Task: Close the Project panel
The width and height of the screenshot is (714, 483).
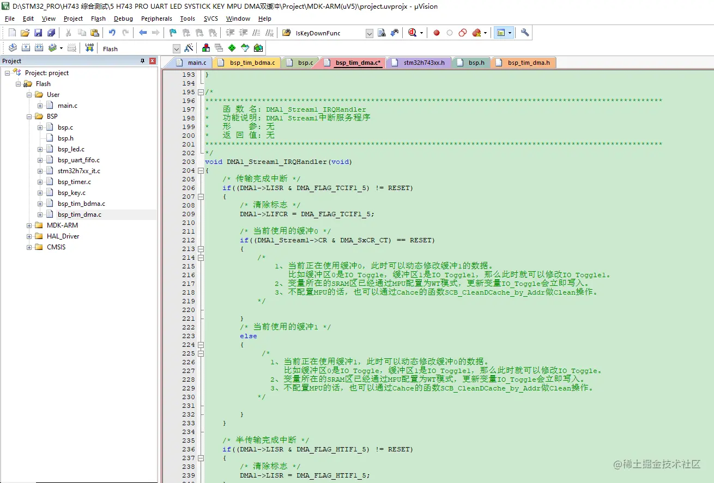Action: pos(153,61)
